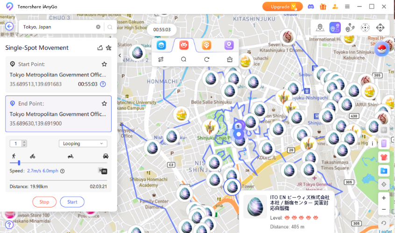This screenshot has width=395, height=233.
Task: Set speed to scooter icon
Action: tap(71, 156)
